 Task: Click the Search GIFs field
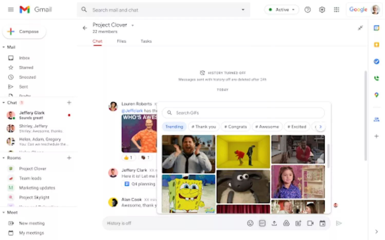point(243,113)
